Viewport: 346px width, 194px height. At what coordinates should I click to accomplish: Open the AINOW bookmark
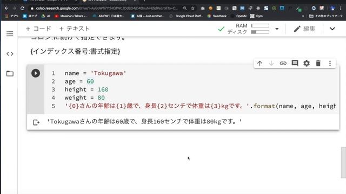pyautogui.click(x=109, y=16)
